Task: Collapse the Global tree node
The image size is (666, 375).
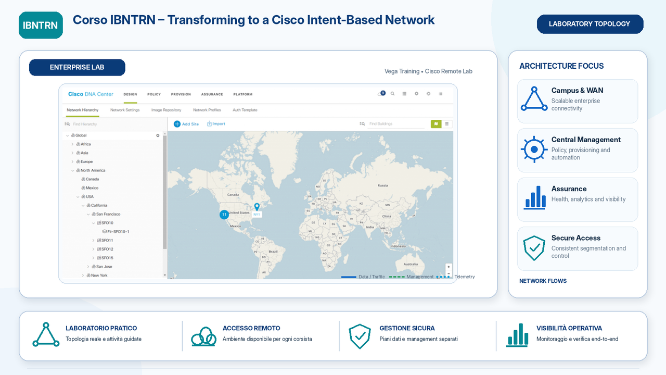Action: coord(67,135)
